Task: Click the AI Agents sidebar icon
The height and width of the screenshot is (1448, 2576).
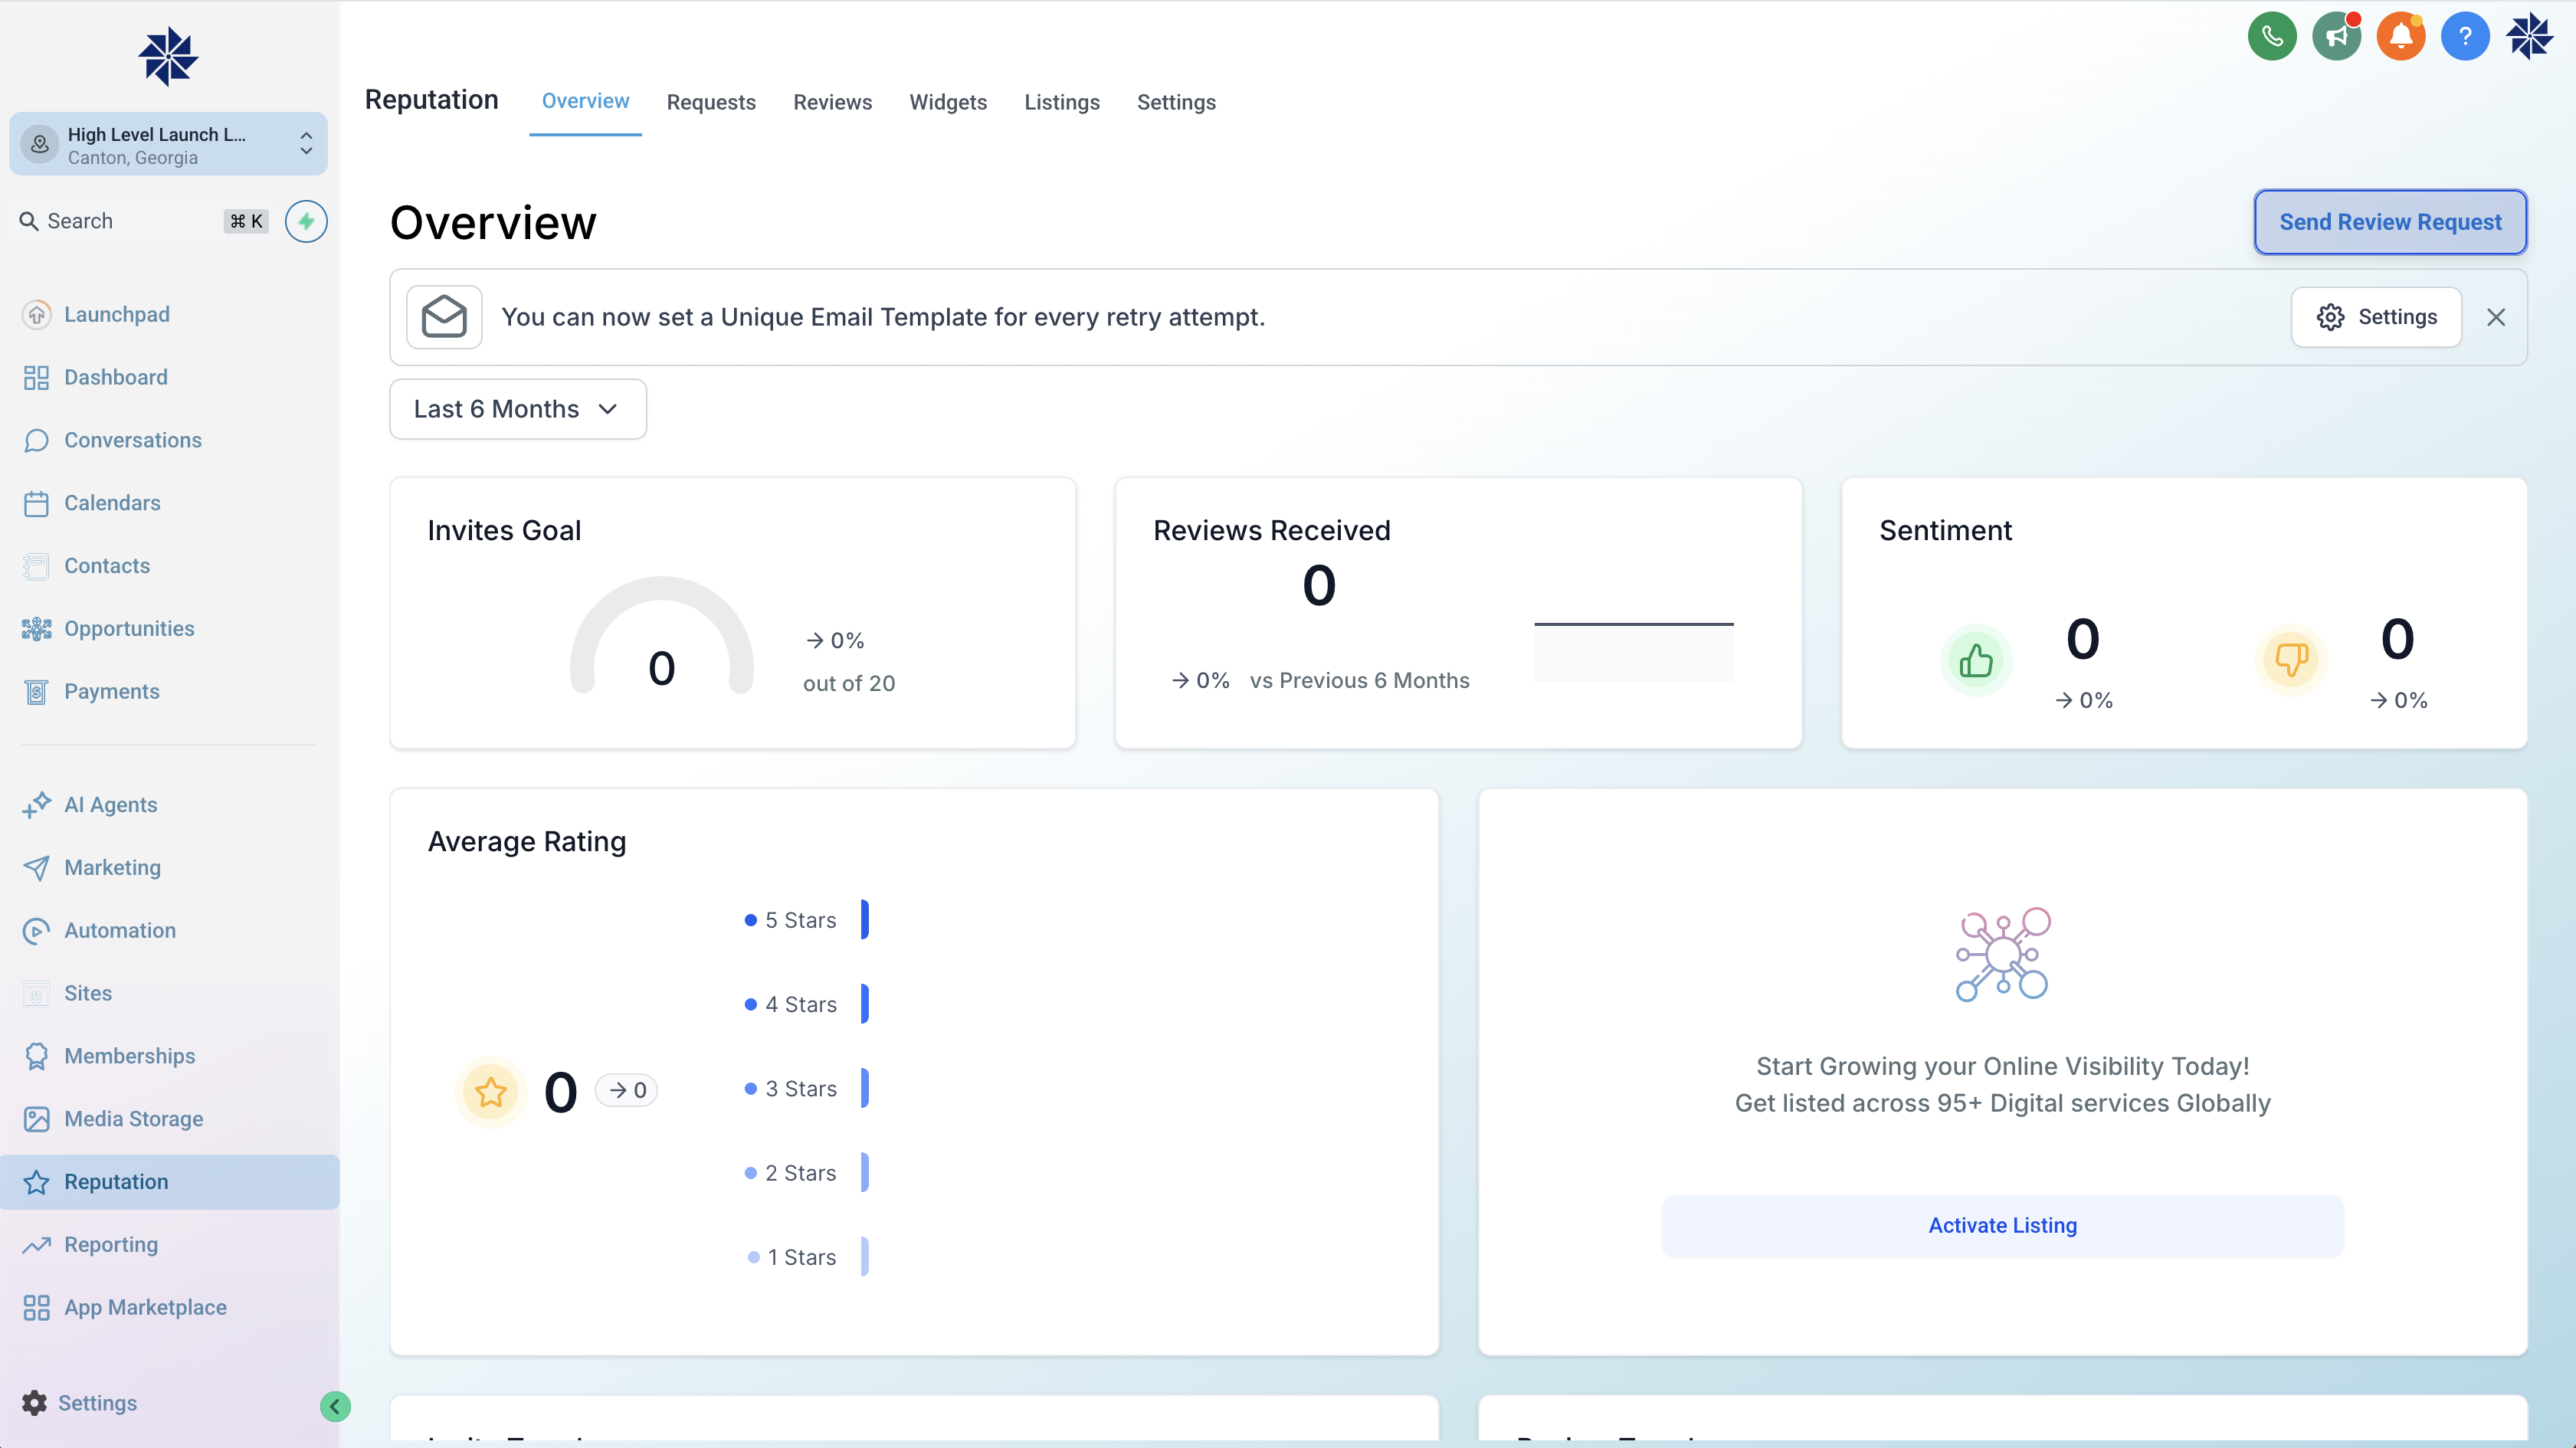Action: 36,804
